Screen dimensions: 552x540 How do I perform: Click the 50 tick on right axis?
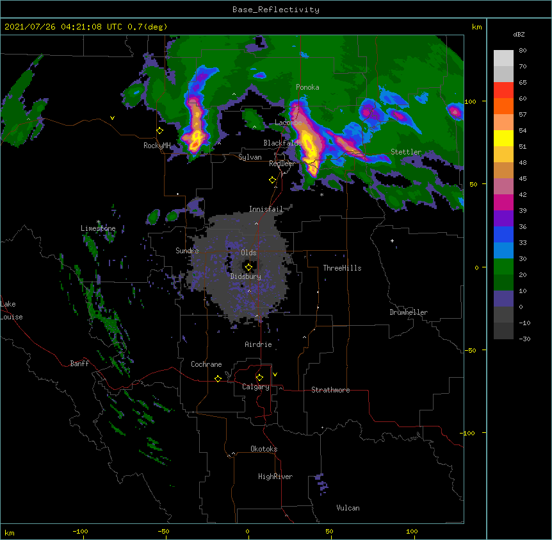473,184
